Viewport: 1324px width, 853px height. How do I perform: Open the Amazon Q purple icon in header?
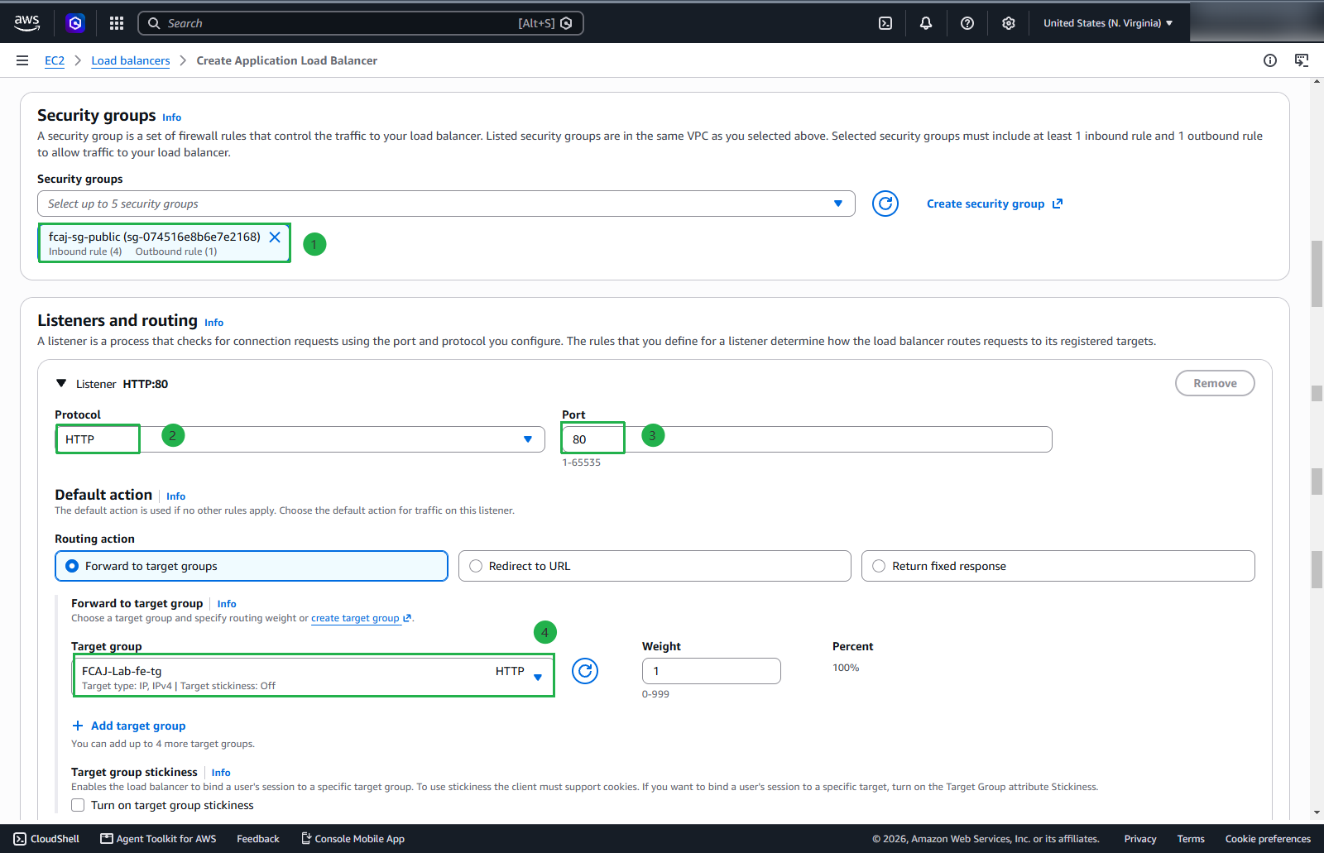(x=75, y=23)
